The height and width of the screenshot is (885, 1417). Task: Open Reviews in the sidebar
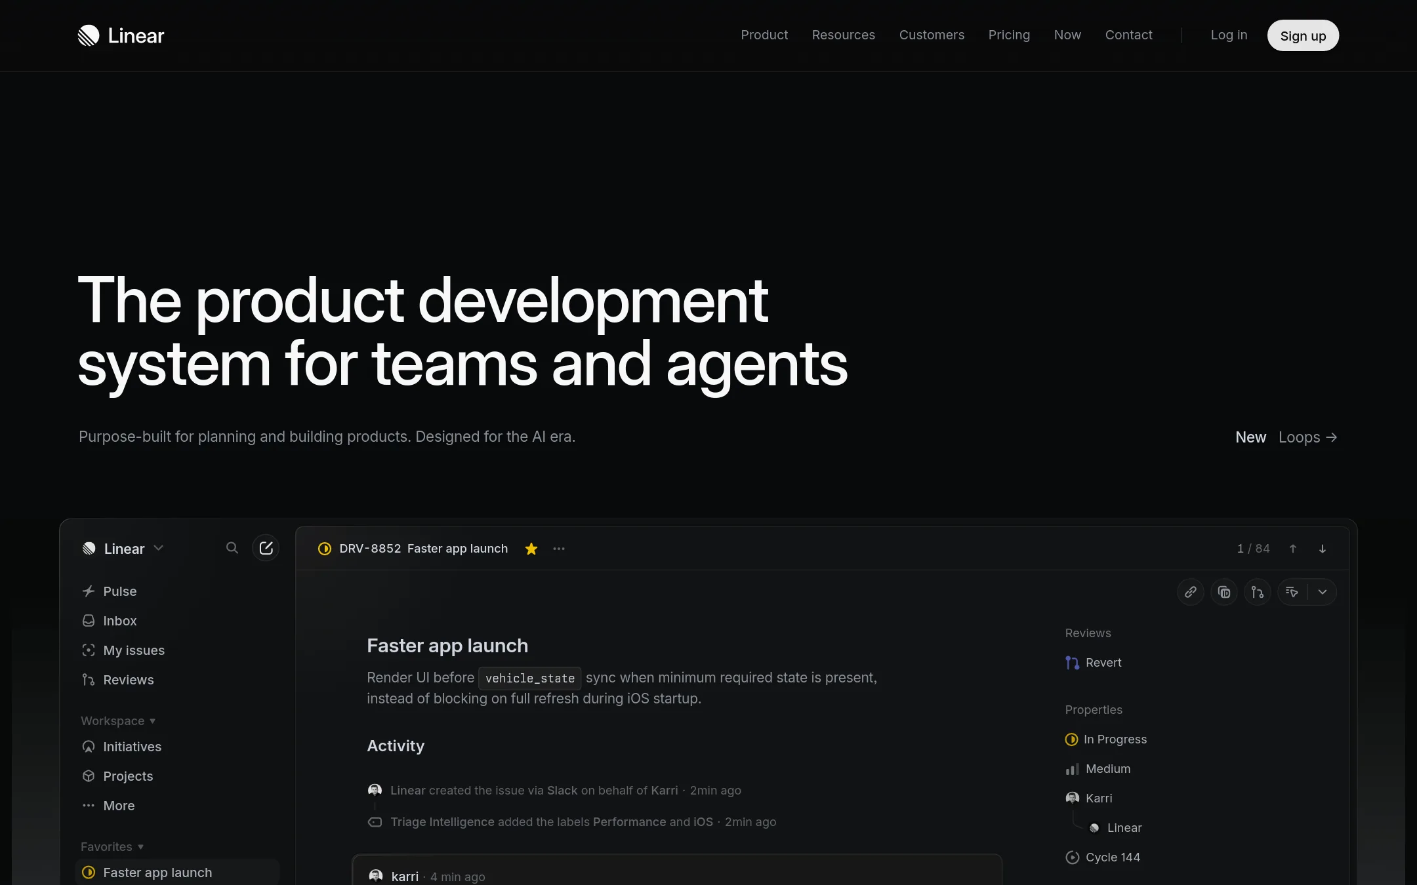click(177, 680)
